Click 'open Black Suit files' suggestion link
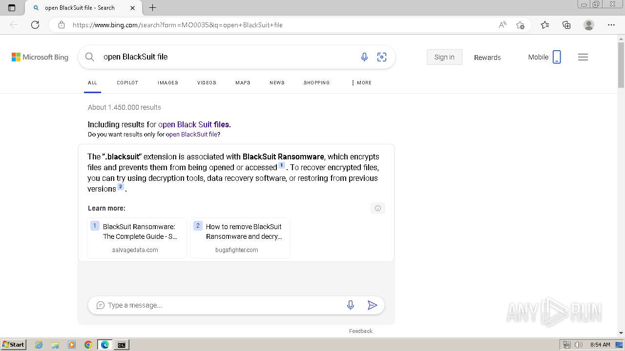This screenshot has width=625, height=351. tap(193, 124)
